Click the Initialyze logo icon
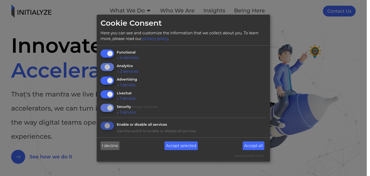This screenshot has width=370, height=176. (13, 11)
